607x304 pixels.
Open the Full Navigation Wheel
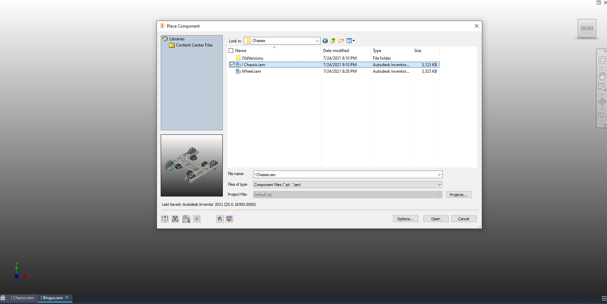(602, 60)
